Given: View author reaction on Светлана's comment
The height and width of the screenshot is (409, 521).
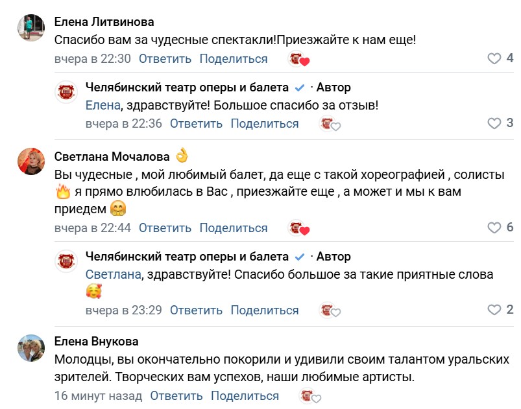Looking at the screenshot, I should click(x=298, y=228).
